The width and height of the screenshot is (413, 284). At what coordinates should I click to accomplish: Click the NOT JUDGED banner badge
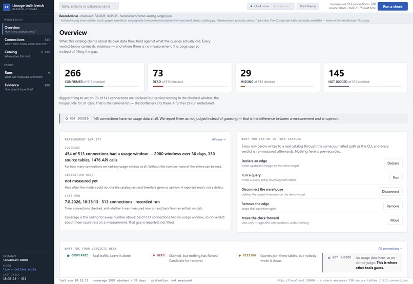77,118
